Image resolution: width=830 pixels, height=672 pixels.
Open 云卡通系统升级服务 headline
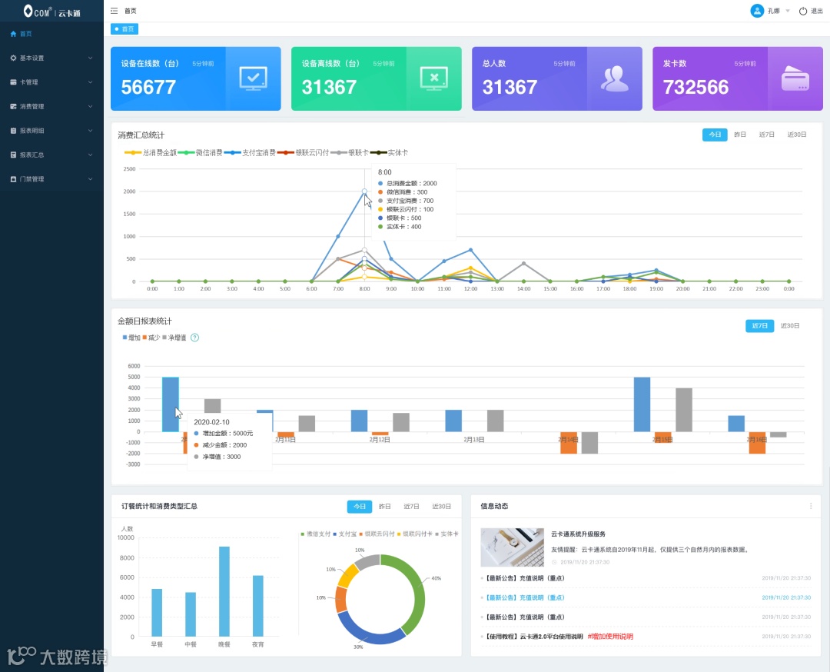[x=578, y=534]
